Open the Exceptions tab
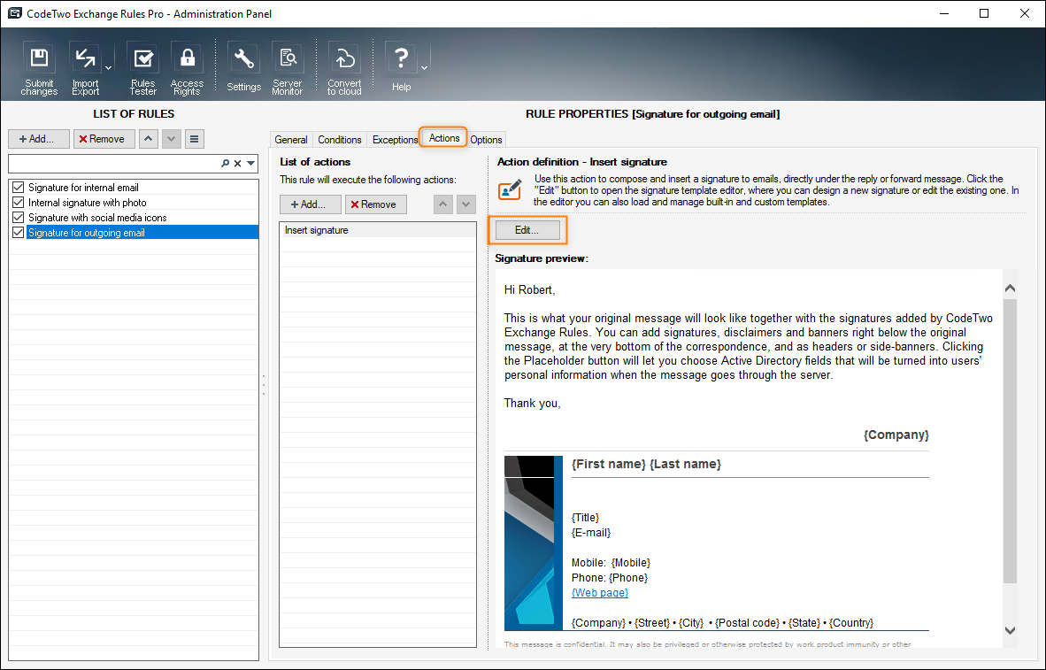This screenshot has height=670, width=1046. point(395,140)
